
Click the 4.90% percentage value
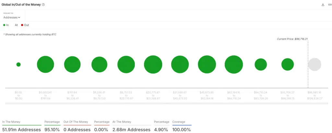click(x=161, y=130)
